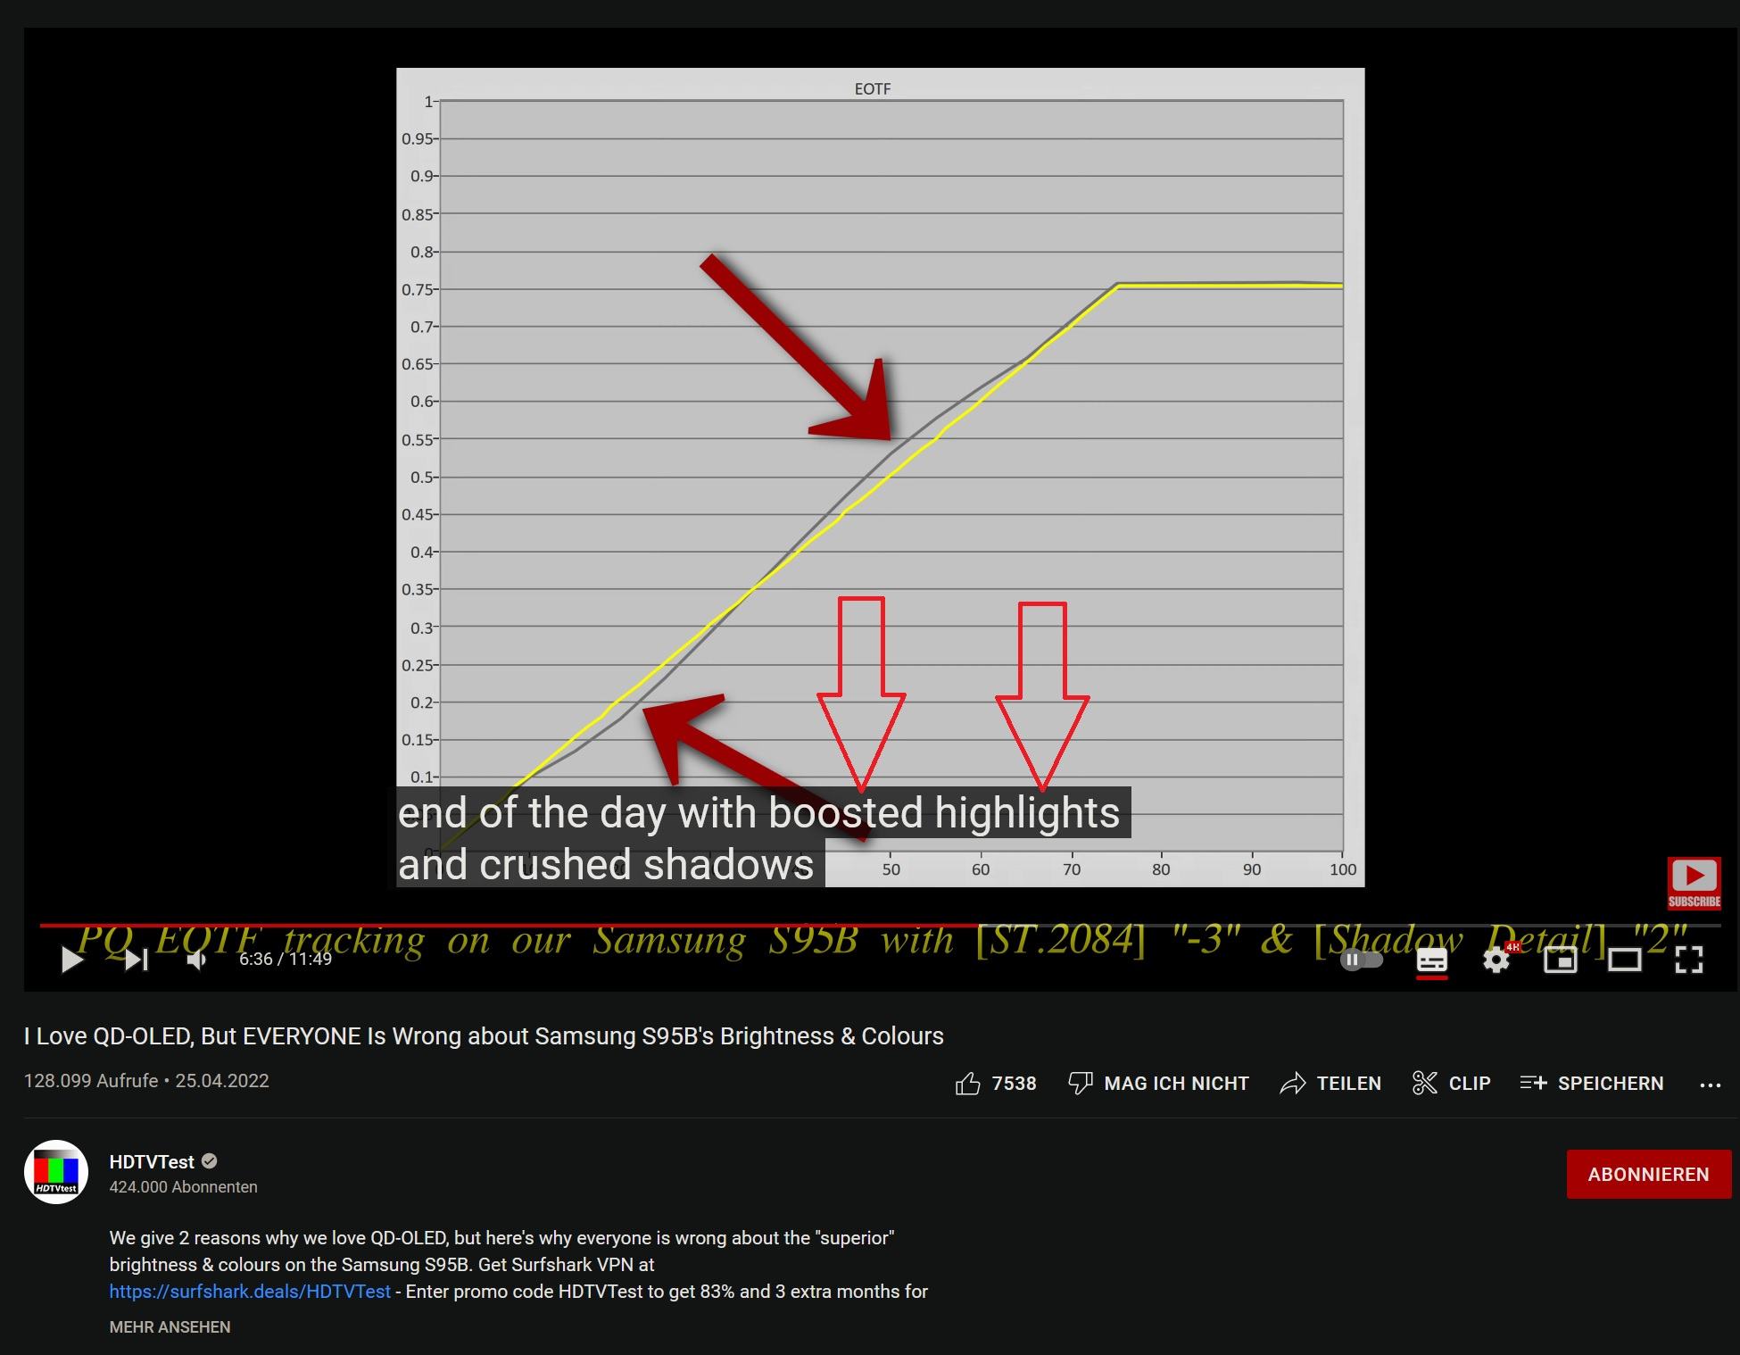Share video via Teilen
The height and width of the screenshot is (1355, 1740).
click(1330, 1083)
